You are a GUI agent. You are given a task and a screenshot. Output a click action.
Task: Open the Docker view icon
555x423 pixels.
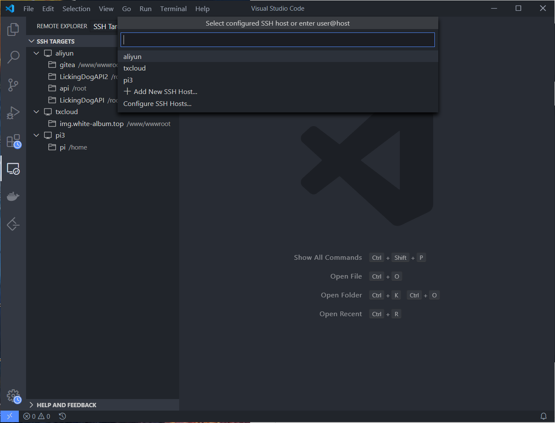13,196
